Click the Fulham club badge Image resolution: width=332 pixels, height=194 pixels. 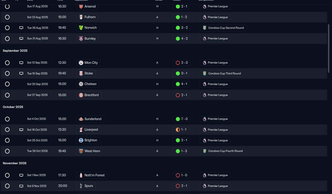point(81,17)
